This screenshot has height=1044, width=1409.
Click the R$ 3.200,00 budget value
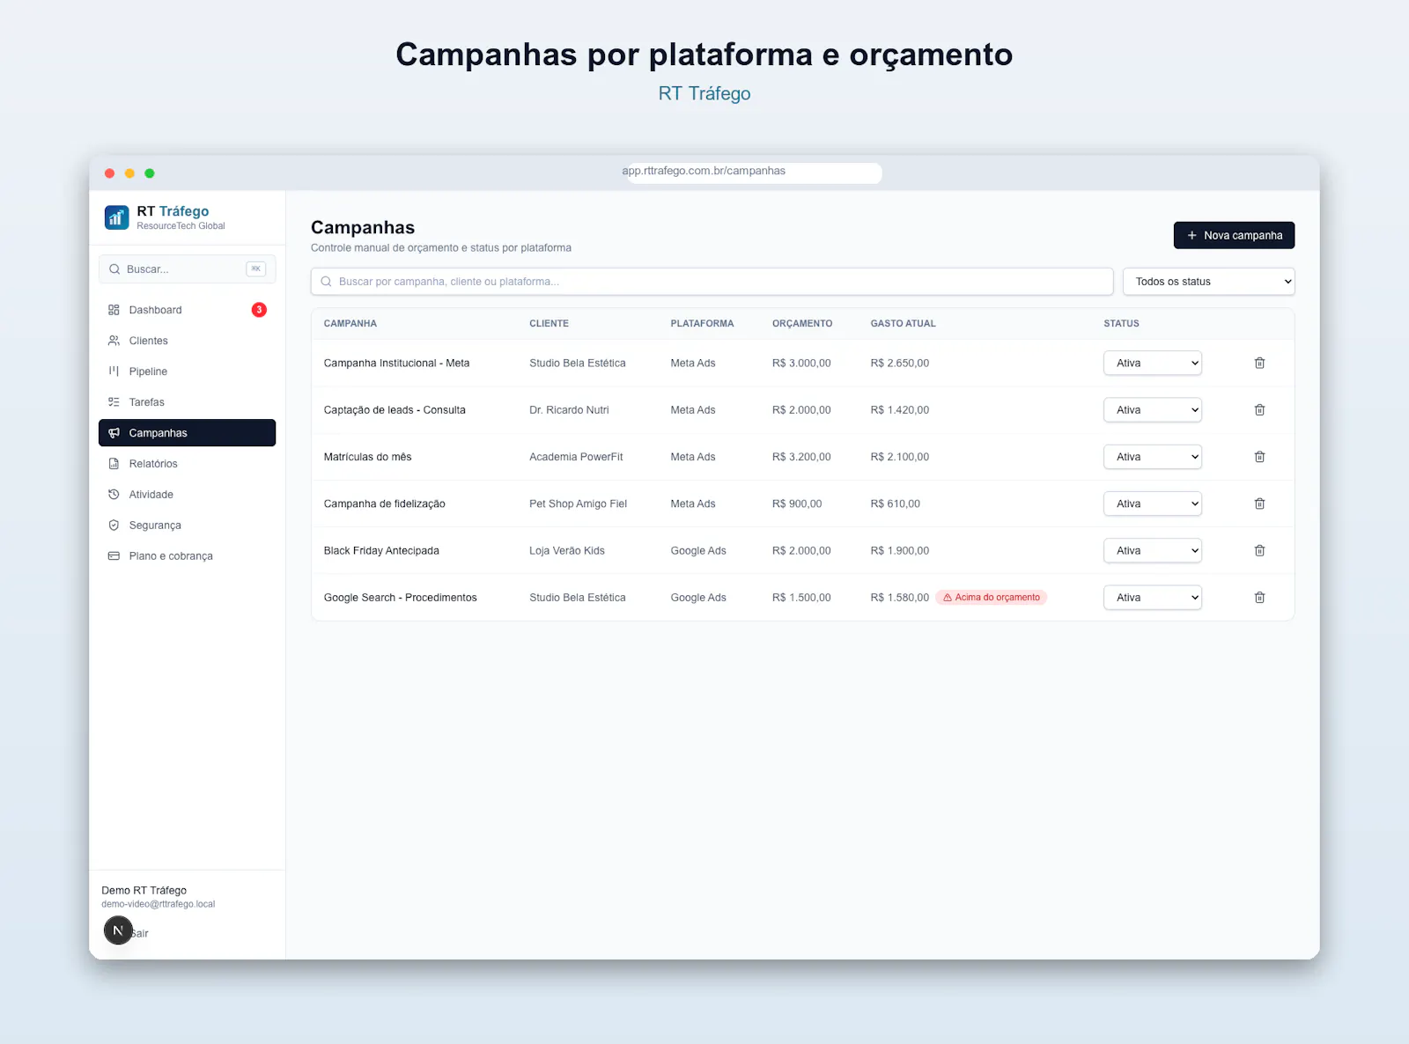click(x=801, y=457)
